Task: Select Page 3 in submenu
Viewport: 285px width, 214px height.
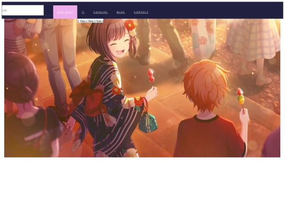Action: point(92,21)
